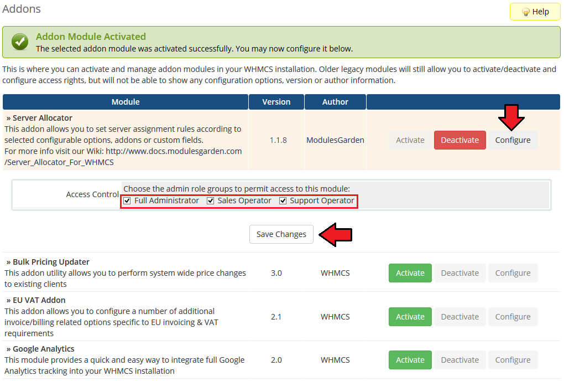Click Deactivate for Bulk Pricing Updater
The height and width of the screenshot is (381, 564).
459,274
